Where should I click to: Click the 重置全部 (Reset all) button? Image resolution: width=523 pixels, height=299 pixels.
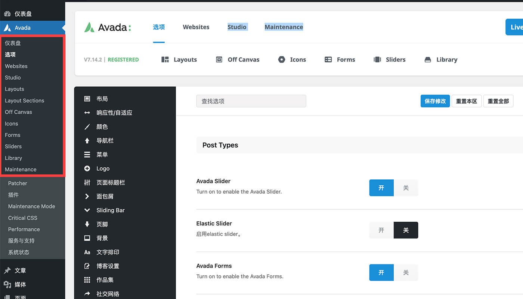498,101
